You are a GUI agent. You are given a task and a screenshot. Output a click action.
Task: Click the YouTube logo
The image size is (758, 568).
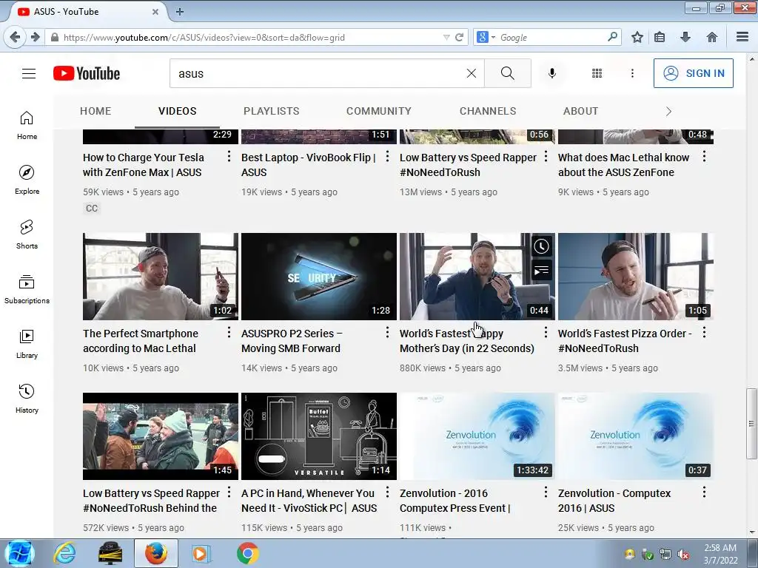point(87,73)
